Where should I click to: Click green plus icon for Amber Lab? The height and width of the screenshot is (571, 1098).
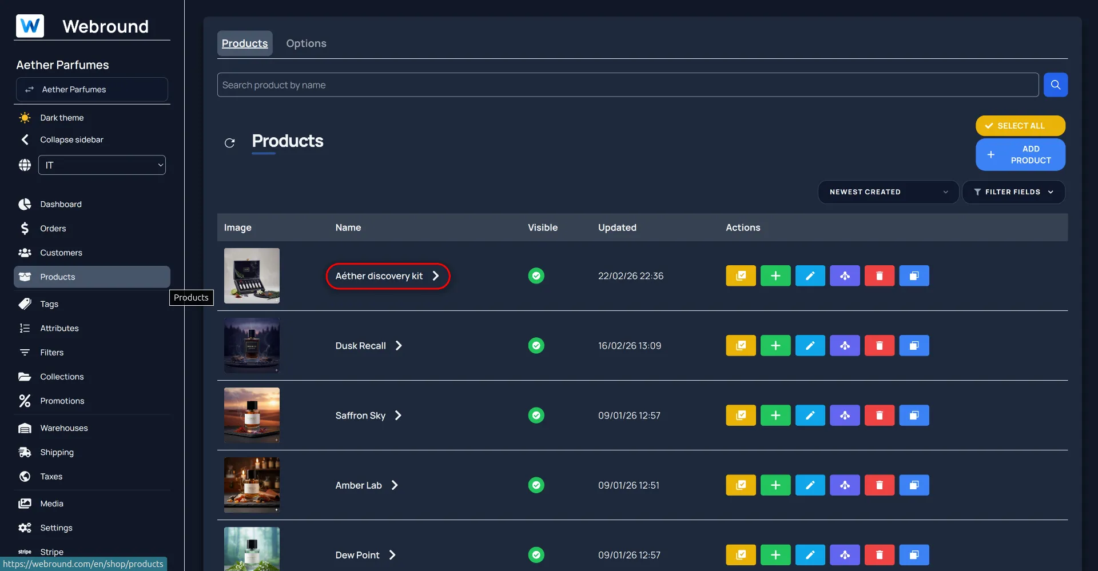point(775,485)
